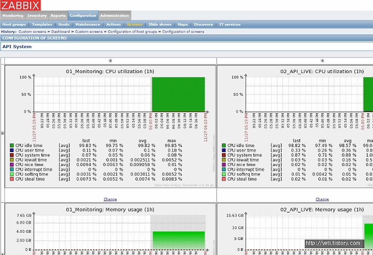Click the add-column icon above 02_API_LIVE graph
Viewport: 373px width, 255px height.
click(322, 61)
